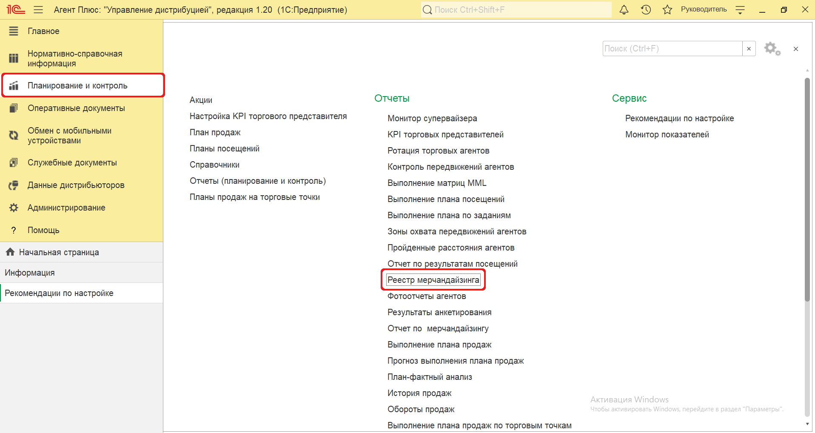The width and height of the screenshot is (815, 433).
Task: Open notifications bell
Action: click(x=624, y=9)
